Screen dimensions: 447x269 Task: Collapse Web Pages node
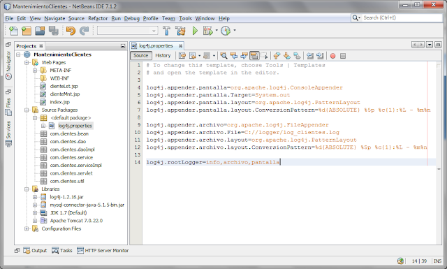tap(27, 62)
